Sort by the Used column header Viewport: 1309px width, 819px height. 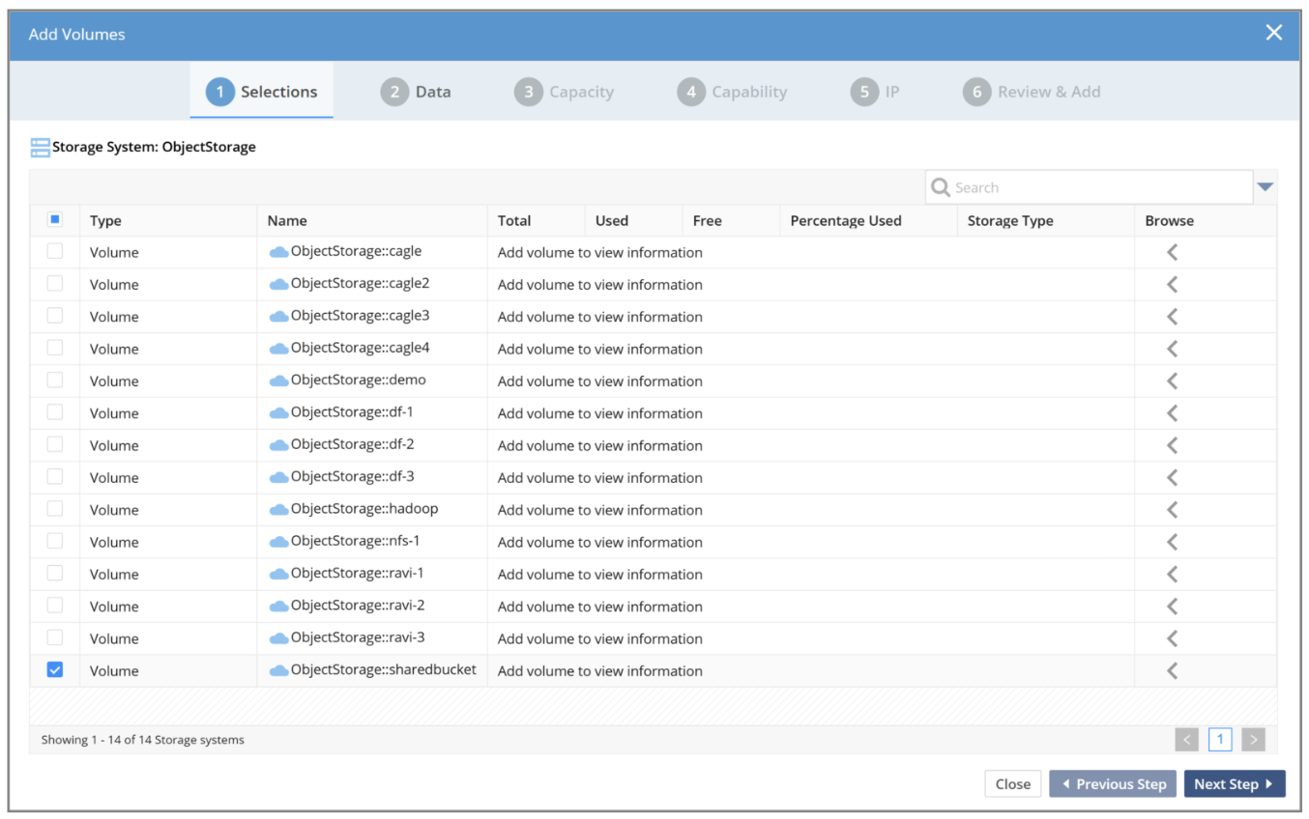(x=634, y=220)
